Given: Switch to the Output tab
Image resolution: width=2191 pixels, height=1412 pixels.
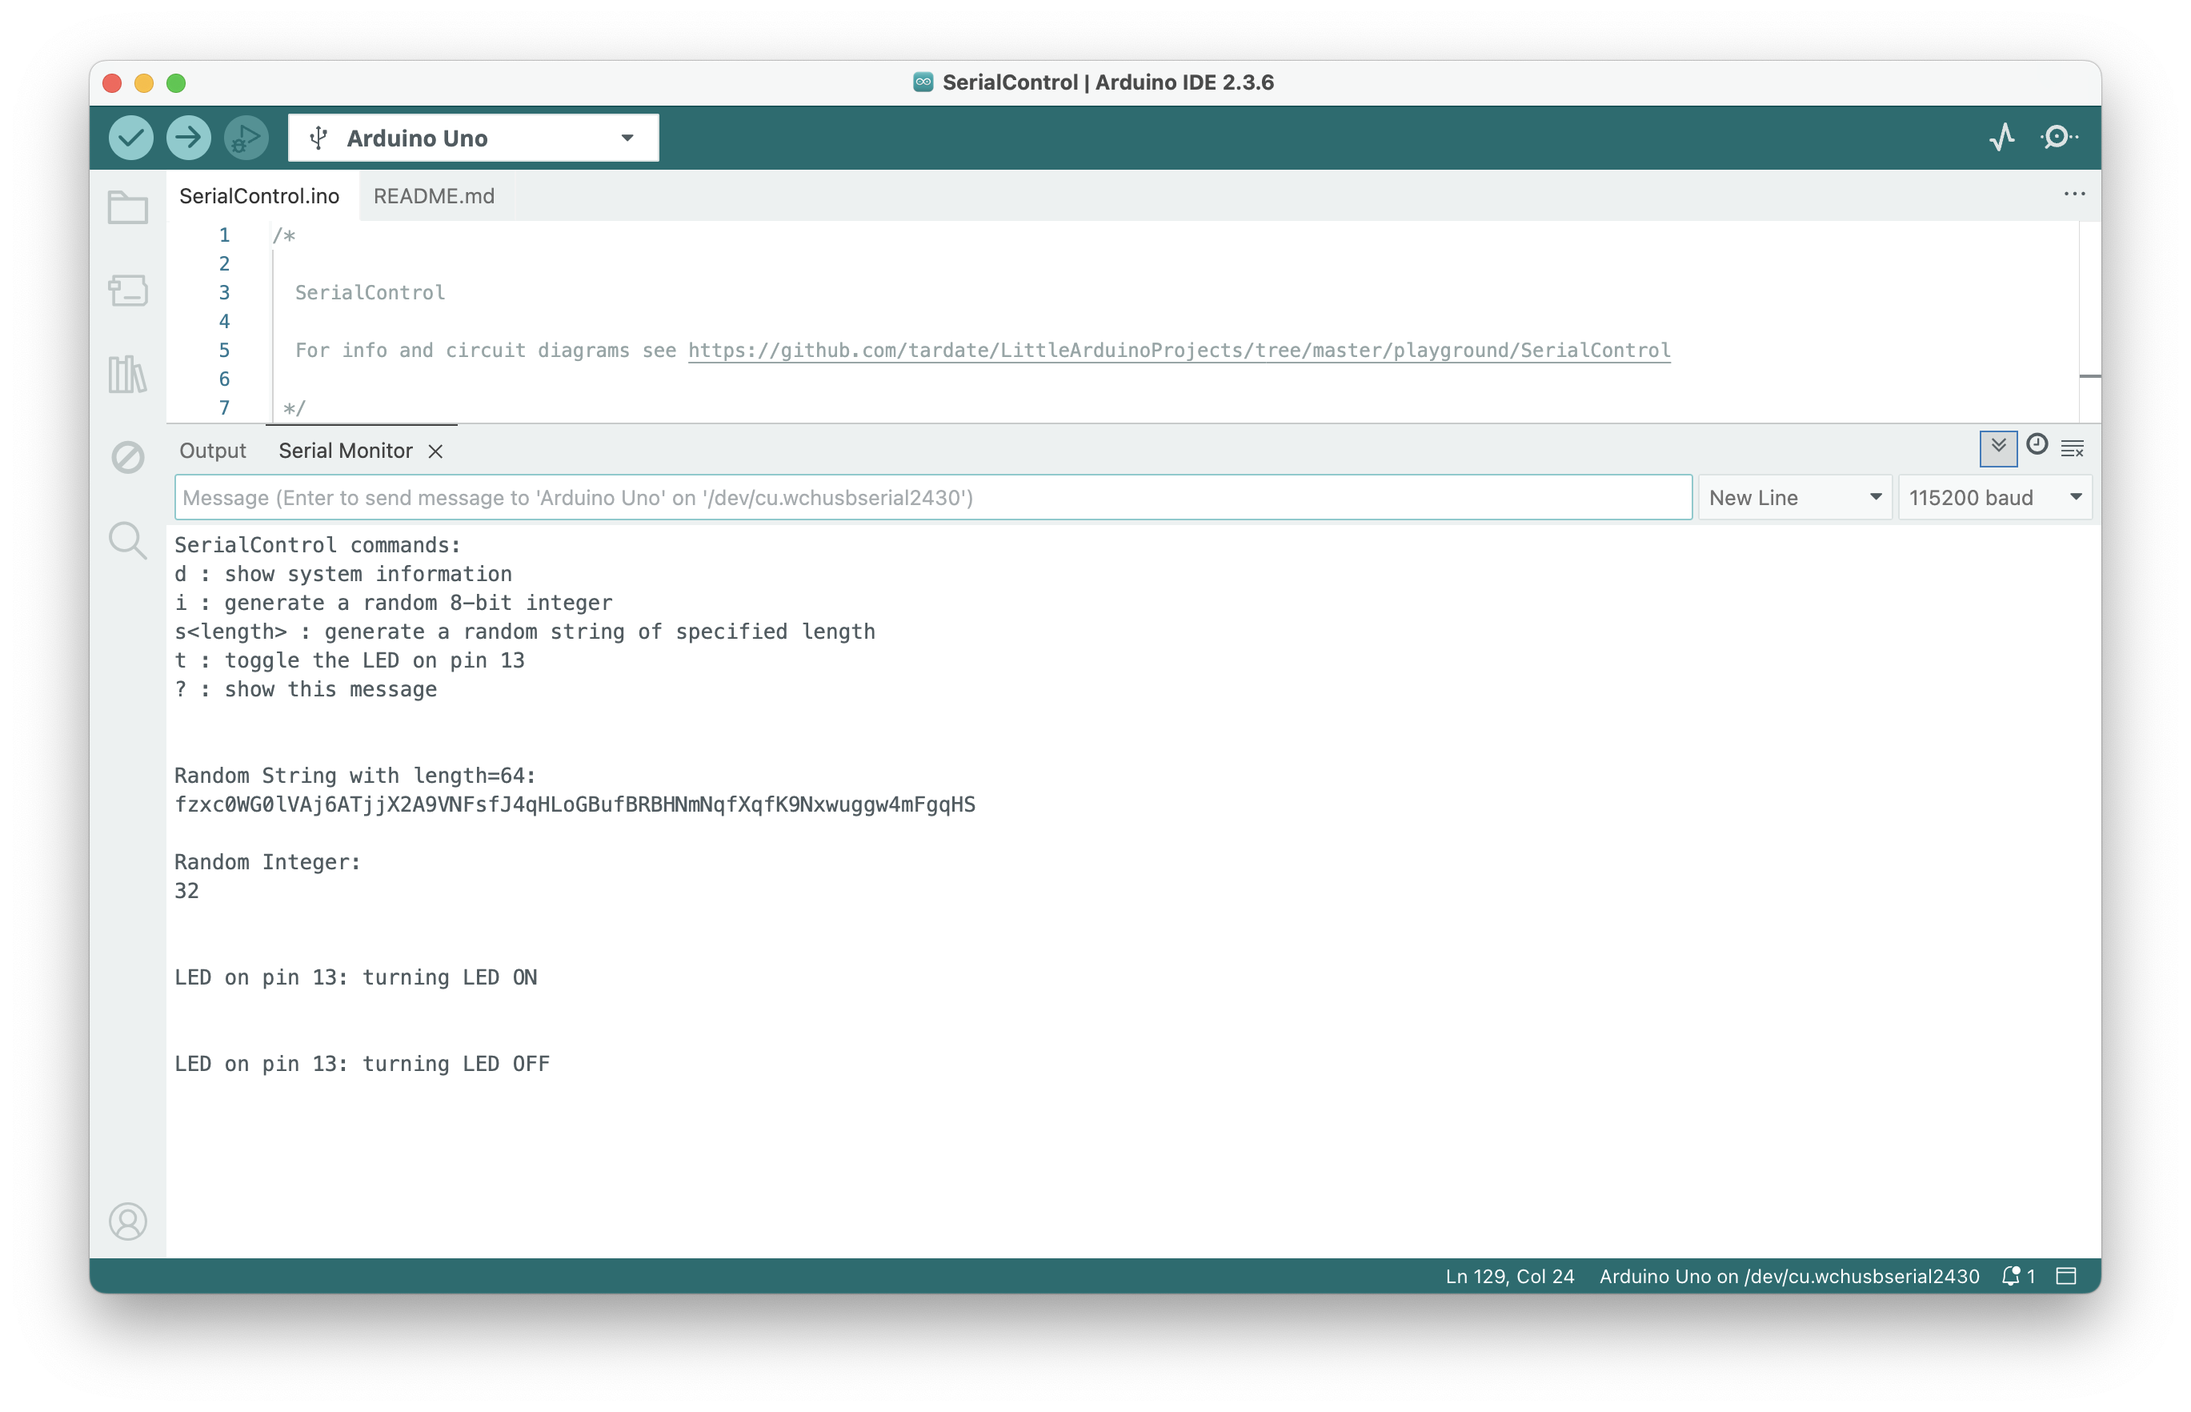Looking at the screenshot, I should click(213, 450).
